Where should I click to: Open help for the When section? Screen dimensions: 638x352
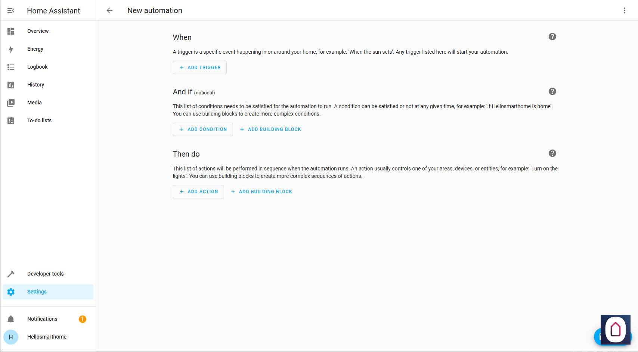552,37
